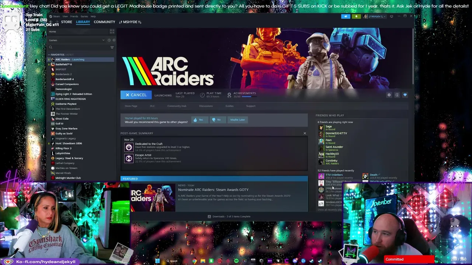Switch to library grid view icon
Screen dimensions: 472x265
[x=112, y=32]
